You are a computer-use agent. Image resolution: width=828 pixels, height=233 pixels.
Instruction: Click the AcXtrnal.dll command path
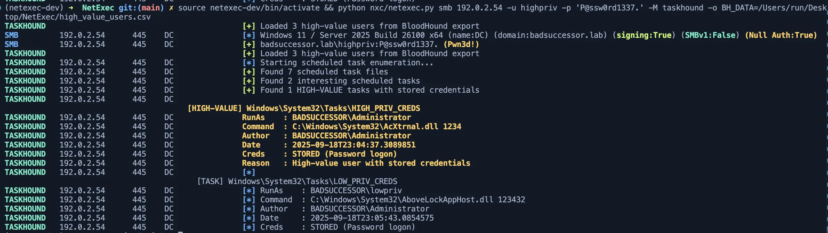[x=365, y=126]
